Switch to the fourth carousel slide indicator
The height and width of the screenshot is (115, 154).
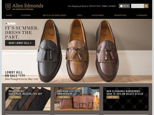[x=14, y=24]
